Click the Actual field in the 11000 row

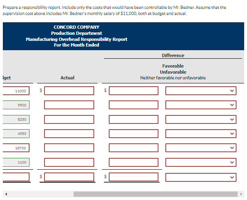[x=69, y=91]
